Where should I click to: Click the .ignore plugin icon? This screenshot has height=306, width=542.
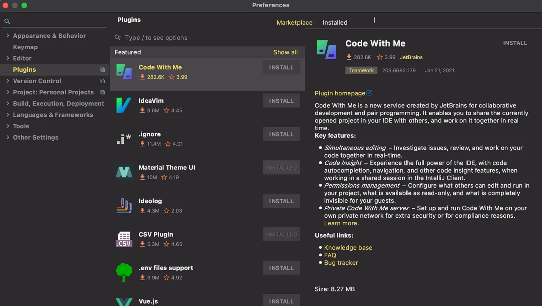(x=124, y=139)
